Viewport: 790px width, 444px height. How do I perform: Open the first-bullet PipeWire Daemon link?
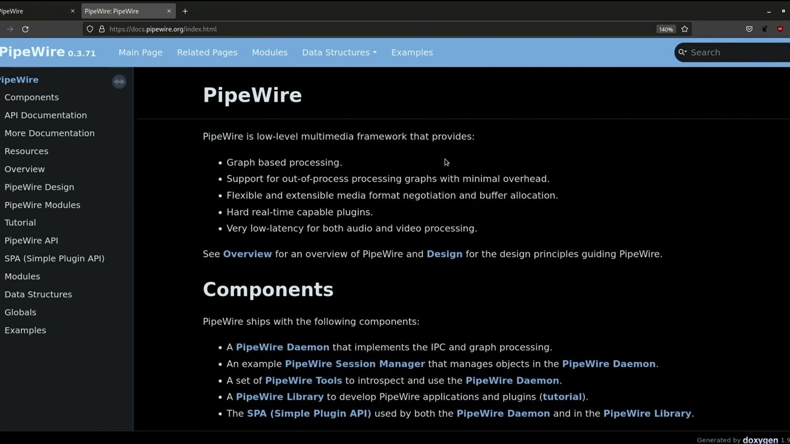pos(283,347)
